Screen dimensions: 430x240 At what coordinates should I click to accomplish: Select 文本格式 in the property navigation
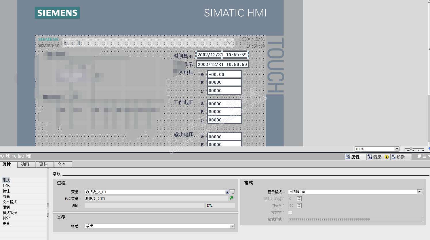coord(10,202)
